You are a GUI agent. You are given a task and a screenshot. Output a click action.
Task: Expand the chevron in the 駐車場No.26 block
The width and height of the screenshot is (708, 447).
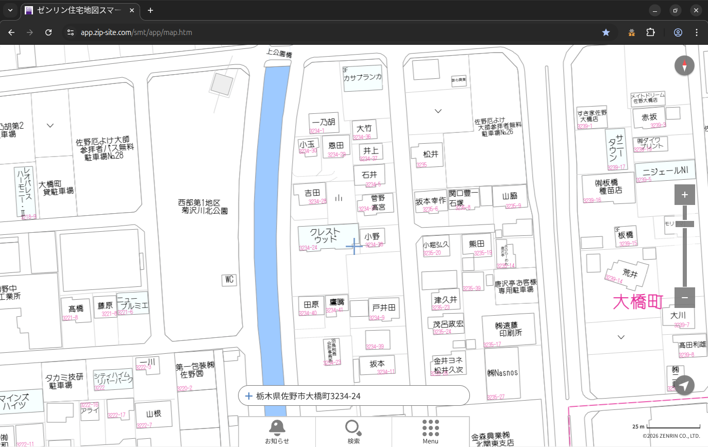click(x=438, y=111)
